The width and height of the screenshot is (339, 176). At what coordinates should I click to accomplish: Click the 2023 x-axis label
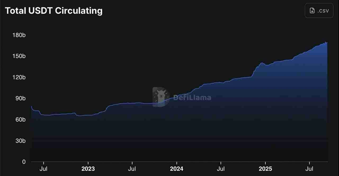pos(88,169)
